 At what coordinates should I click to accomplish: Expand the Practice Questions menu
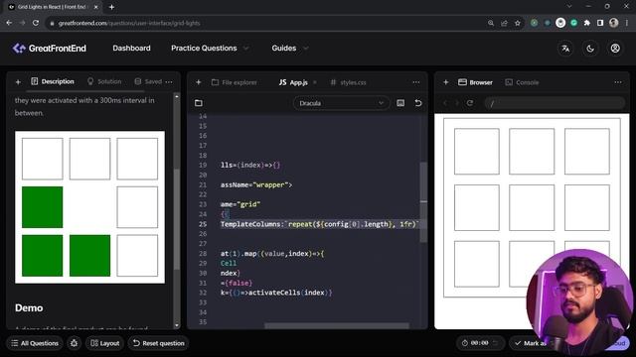[x=210, y=49]
